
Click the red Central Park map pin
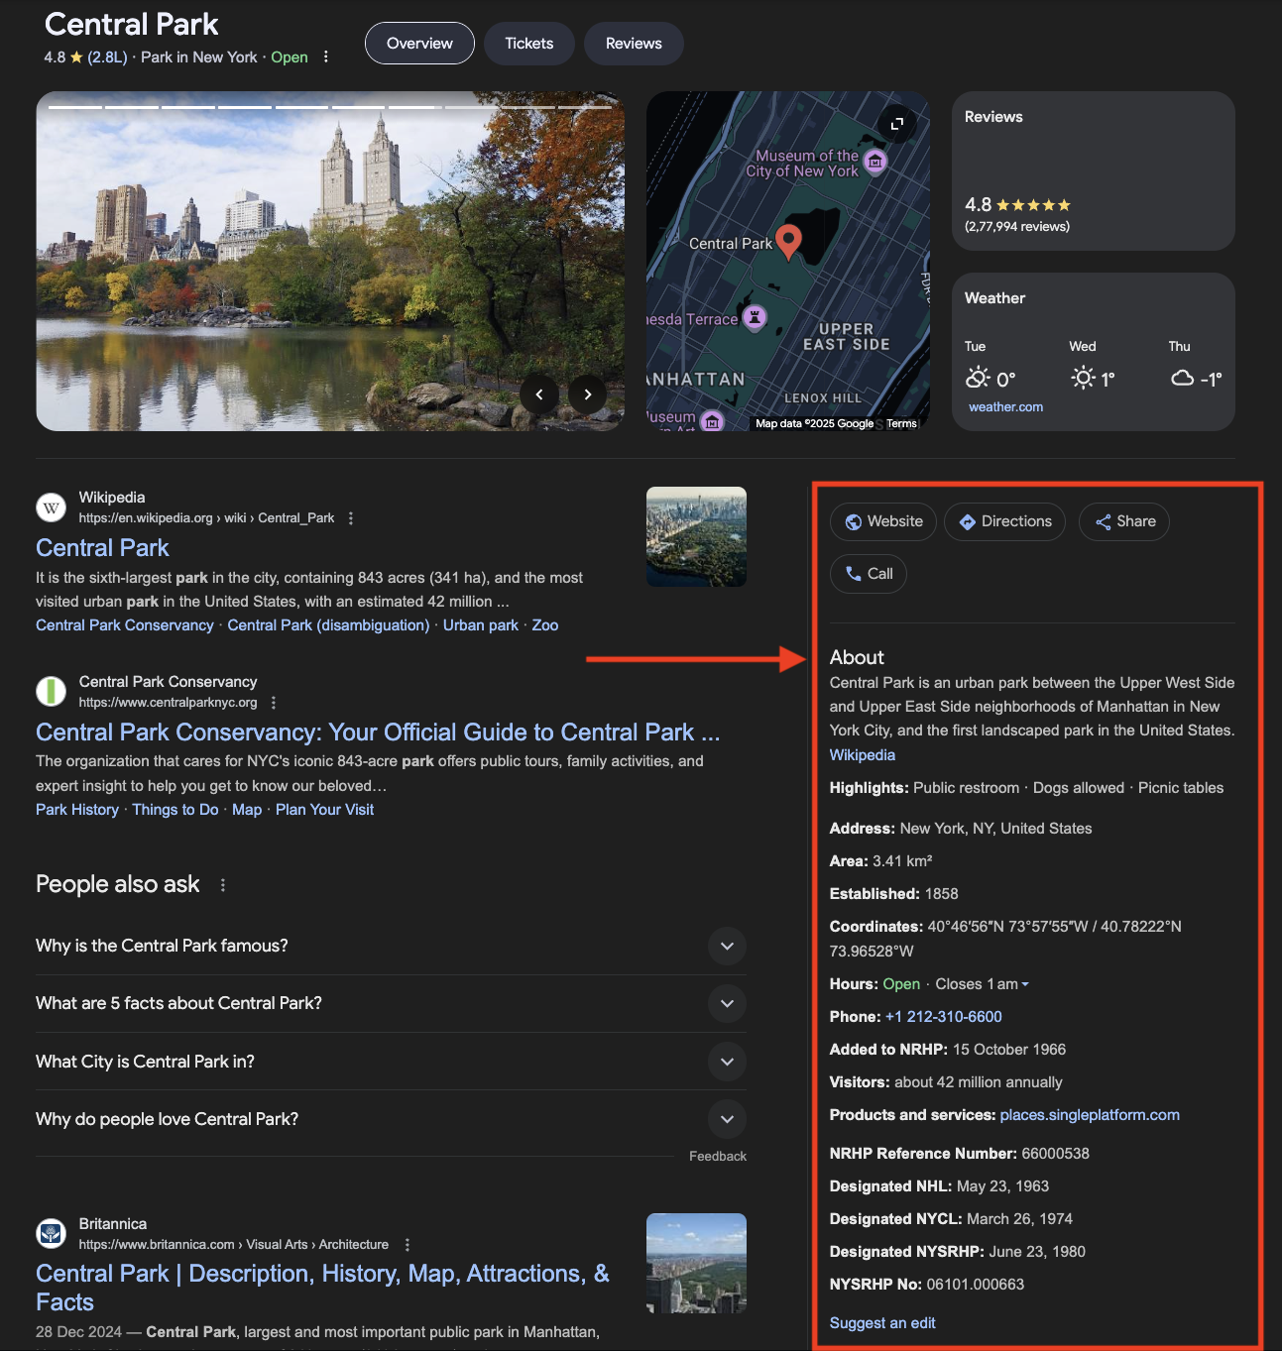788,242
